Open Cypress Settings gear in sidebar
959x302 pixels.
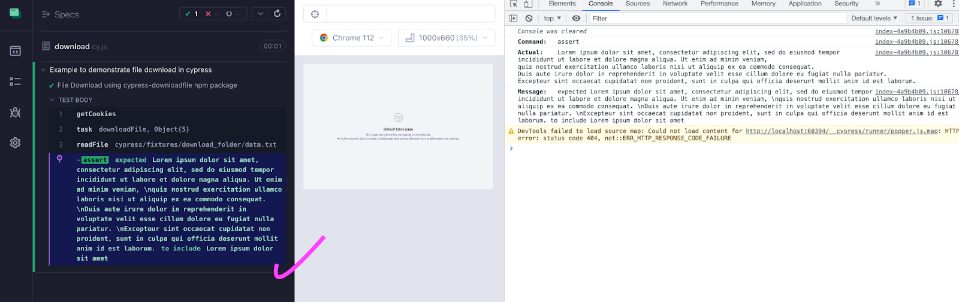pos(15,143)
